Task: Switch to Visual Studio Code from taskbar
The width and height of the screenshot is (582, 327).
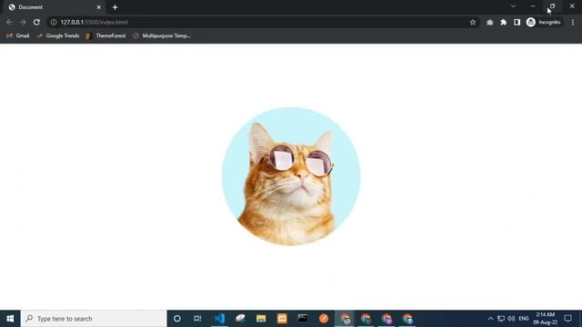Action: (219, 319)
